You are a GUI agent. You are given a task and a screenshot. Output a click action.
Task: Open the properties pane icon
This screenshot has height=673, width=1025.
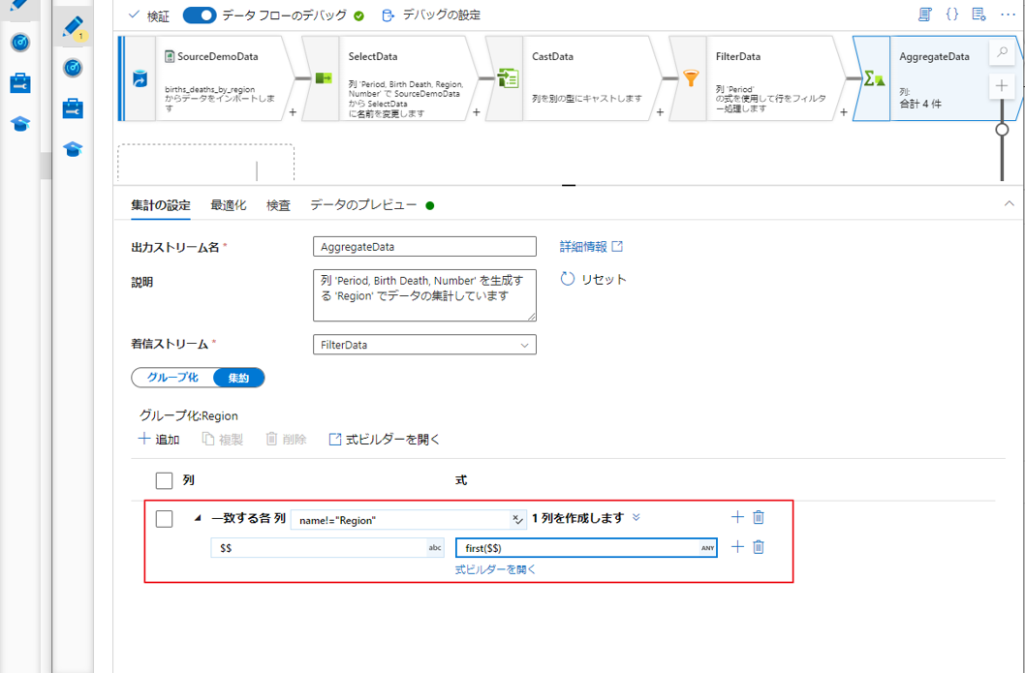(x=978, y=15)
